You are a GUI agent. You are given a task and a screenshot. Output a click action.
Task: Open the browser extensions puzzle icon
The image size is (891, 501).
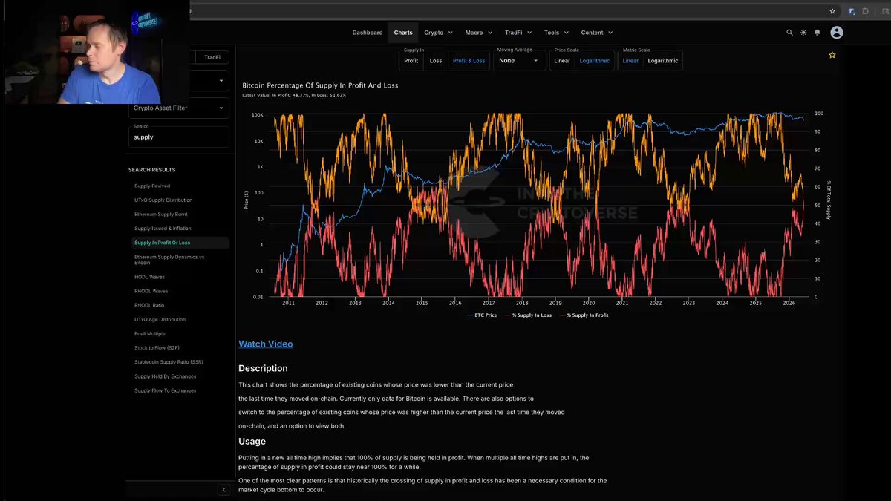pos(866,11)
